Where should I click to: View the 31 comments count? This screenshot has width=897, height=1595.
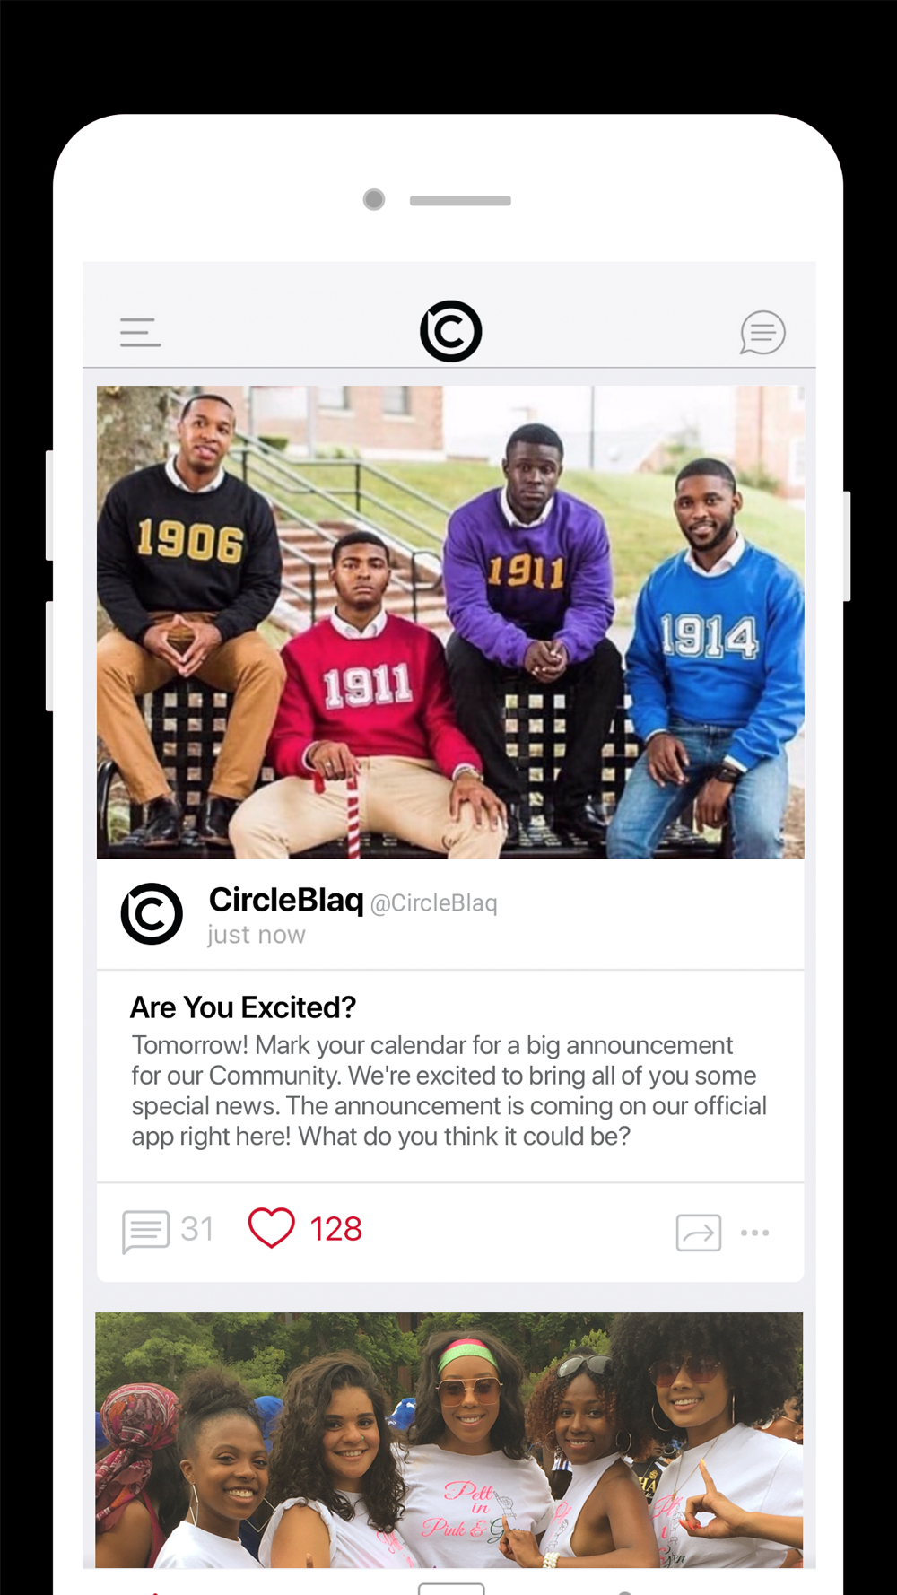(x=197, y=1229)
